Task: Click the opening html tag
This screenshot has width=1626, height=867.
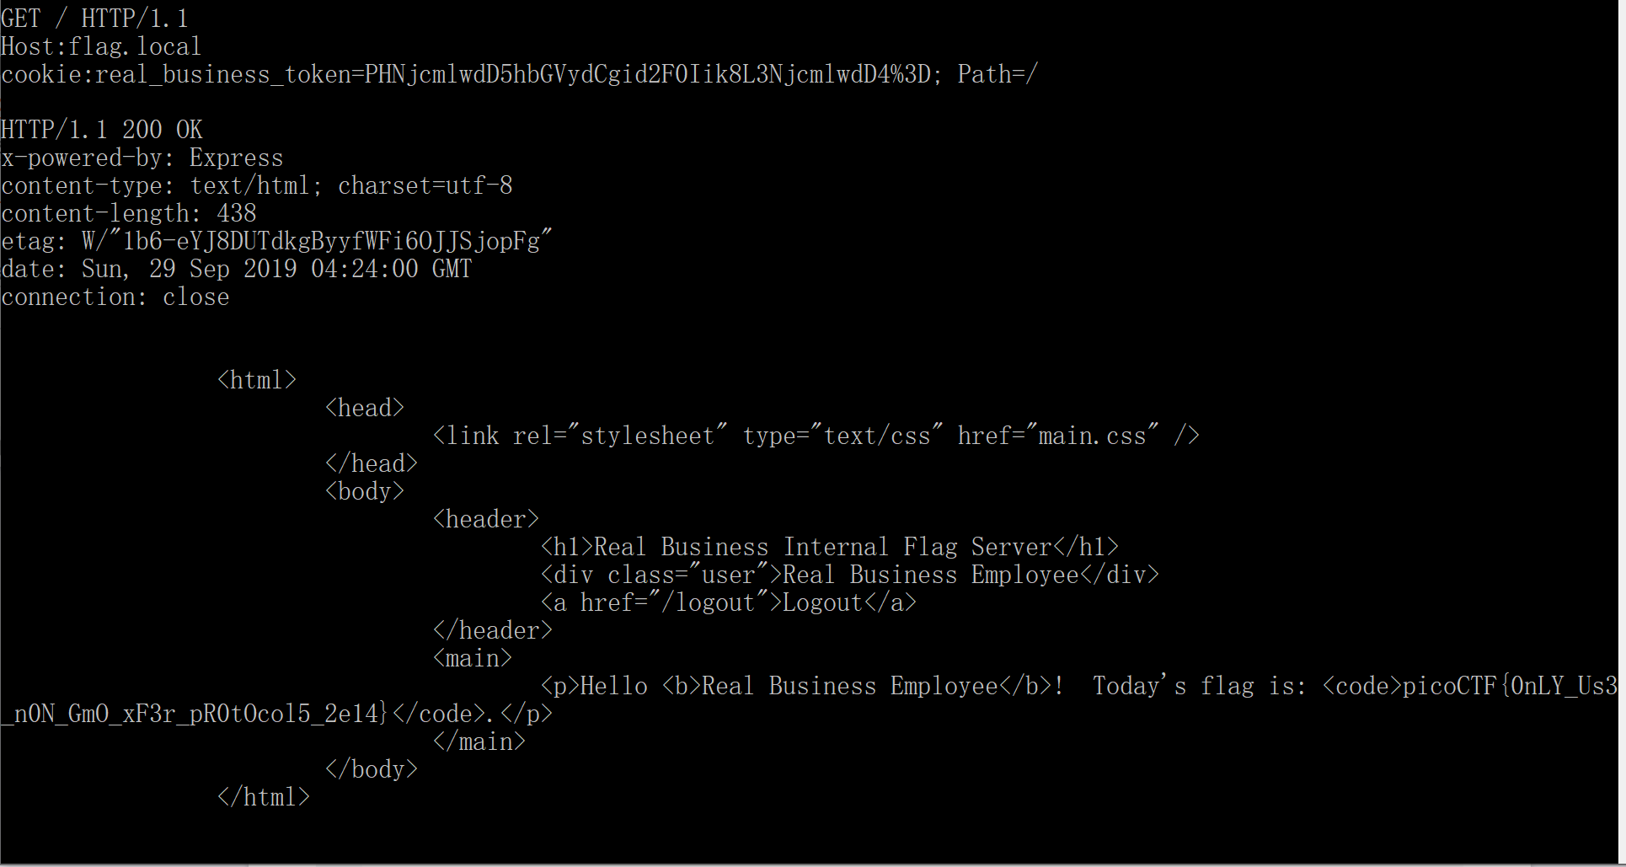Action: tap(257, 380)
